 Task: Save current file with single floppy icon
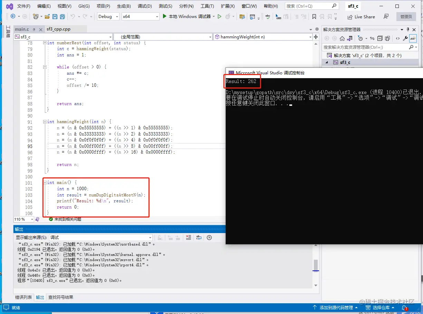(x=55, y=16)
